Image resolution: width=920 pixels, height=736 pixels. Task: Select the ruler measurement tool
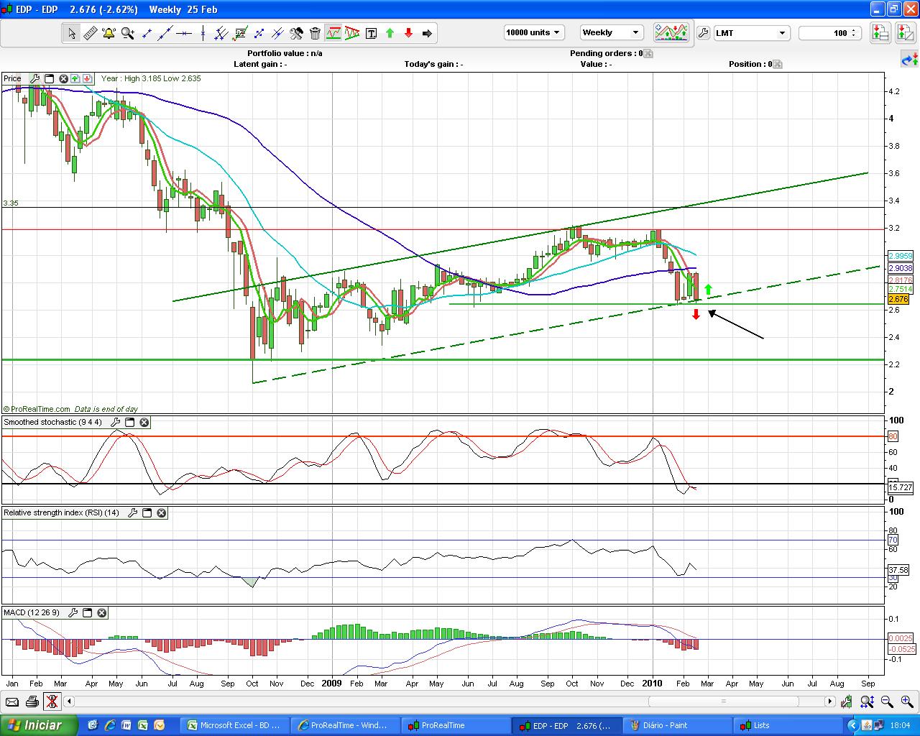pos(91,33)
